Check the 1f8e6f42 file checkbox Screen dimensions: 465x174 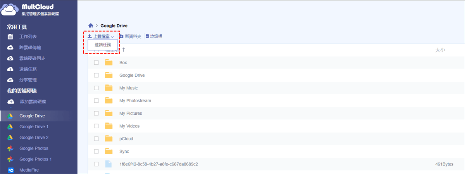pyautogui.click(x=96, y=164)
